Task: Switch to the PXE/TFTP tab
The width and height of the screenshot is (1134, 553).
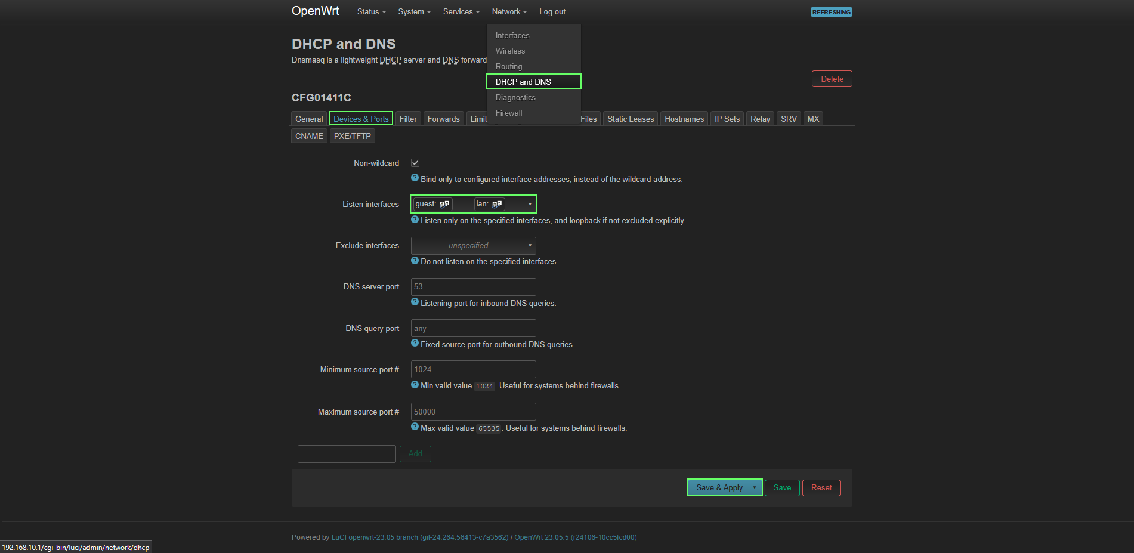Action: pyautogui.click(x=353, y=136)
